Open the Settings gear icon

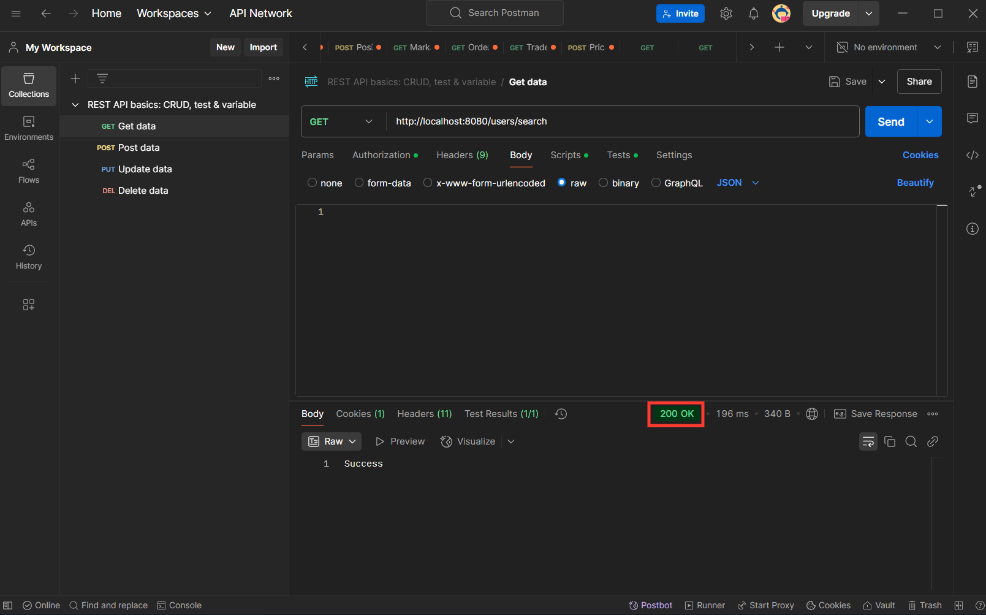726,13
